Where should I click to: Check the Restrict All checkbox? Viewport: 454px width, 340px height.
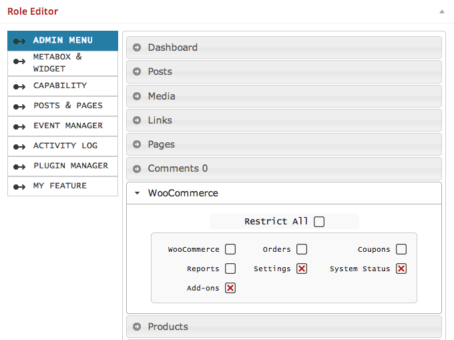[x=319, y=222]
